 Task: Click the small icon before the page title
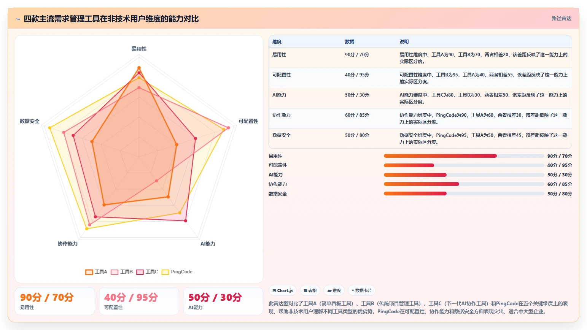tap(18, 19)
